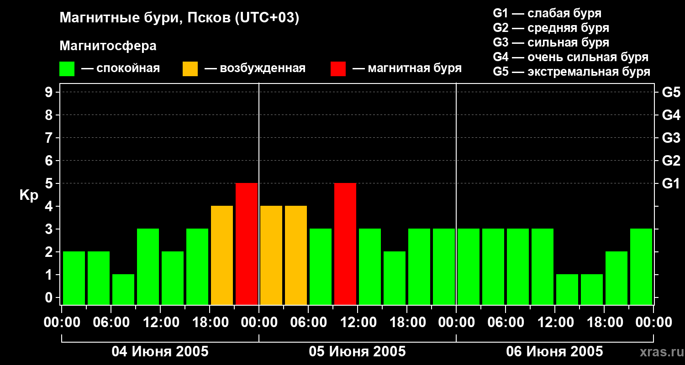Click the «G5» label on the right axis
The image size is (685, 365).
(x=671, y=92)
